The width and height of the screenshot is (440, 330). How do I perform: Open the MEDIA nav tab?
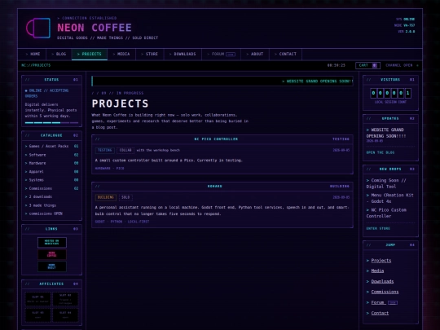[x=121, y=54]
